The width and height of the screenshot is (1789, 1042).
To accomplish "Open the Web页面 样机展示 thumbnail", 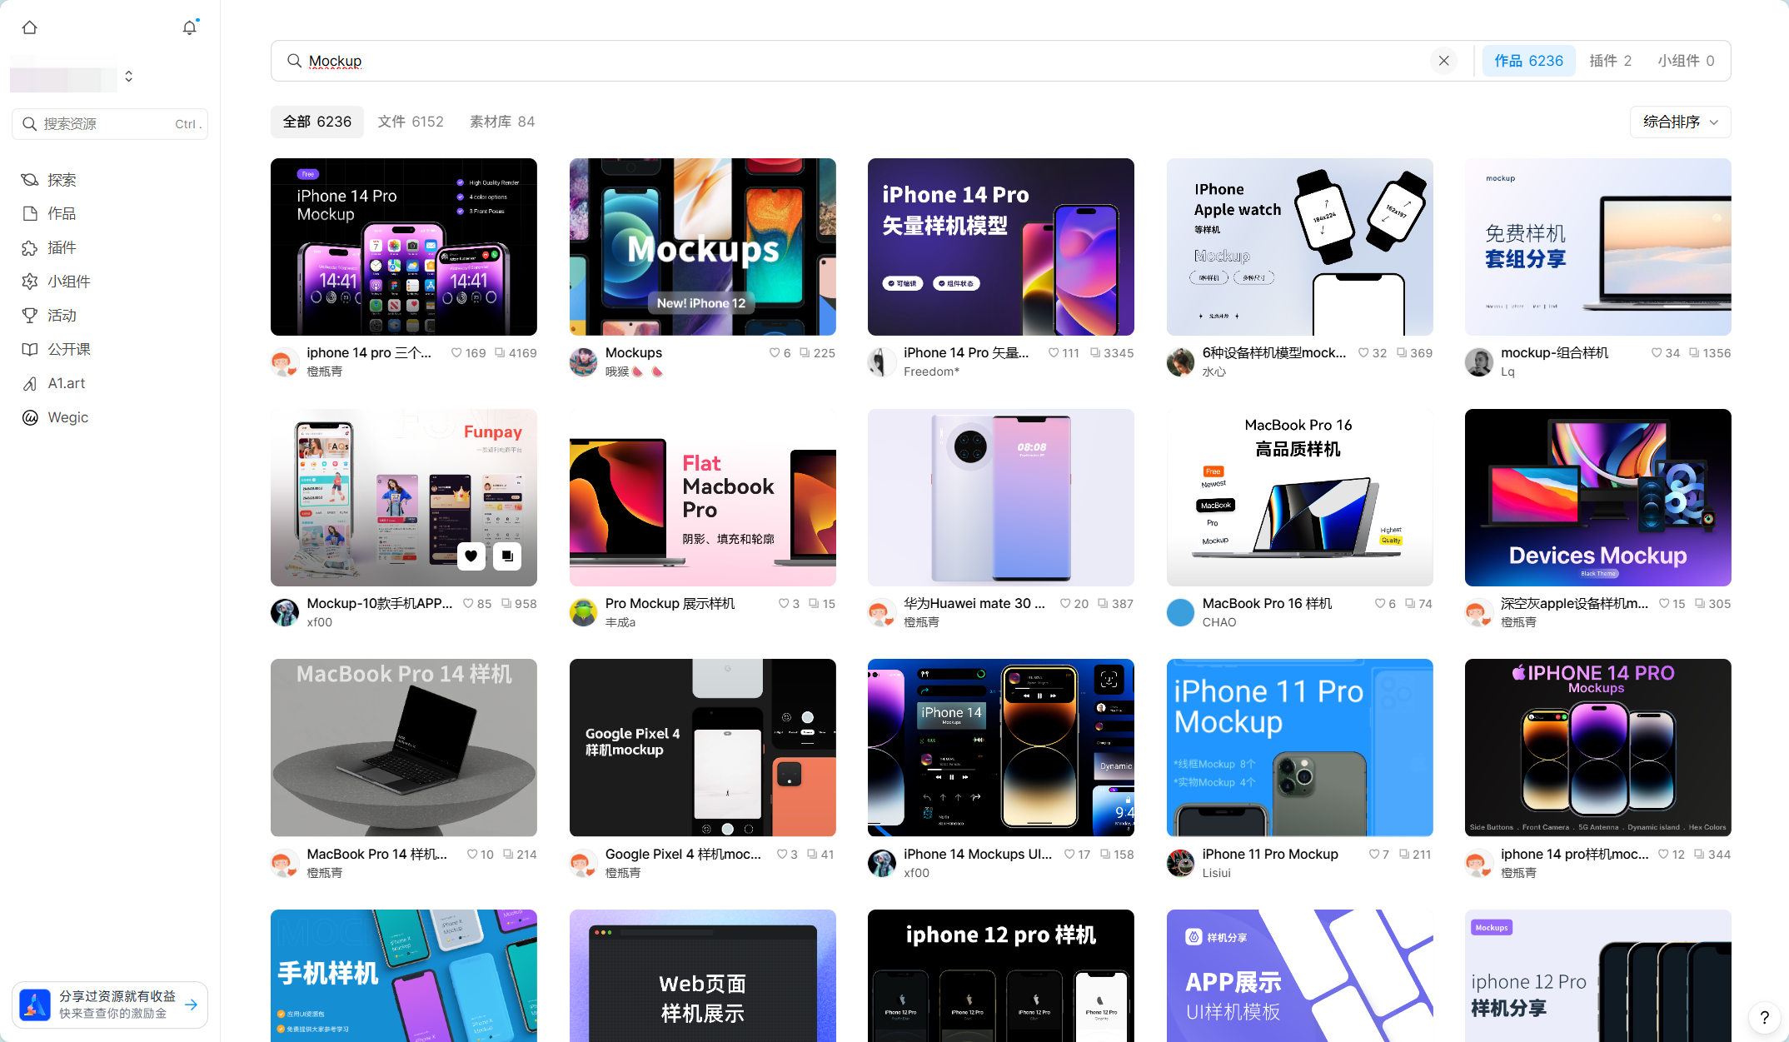I will 703,975.
